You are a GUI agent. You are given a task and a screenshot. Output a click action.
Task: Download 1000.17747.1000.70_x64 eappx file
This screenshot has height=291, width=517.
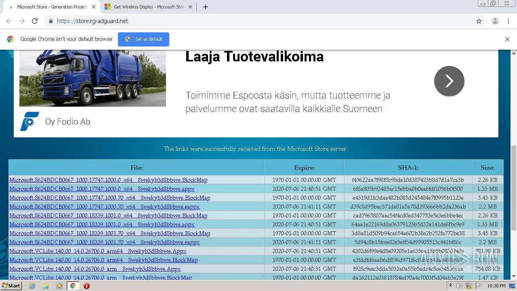pos(105,207)
